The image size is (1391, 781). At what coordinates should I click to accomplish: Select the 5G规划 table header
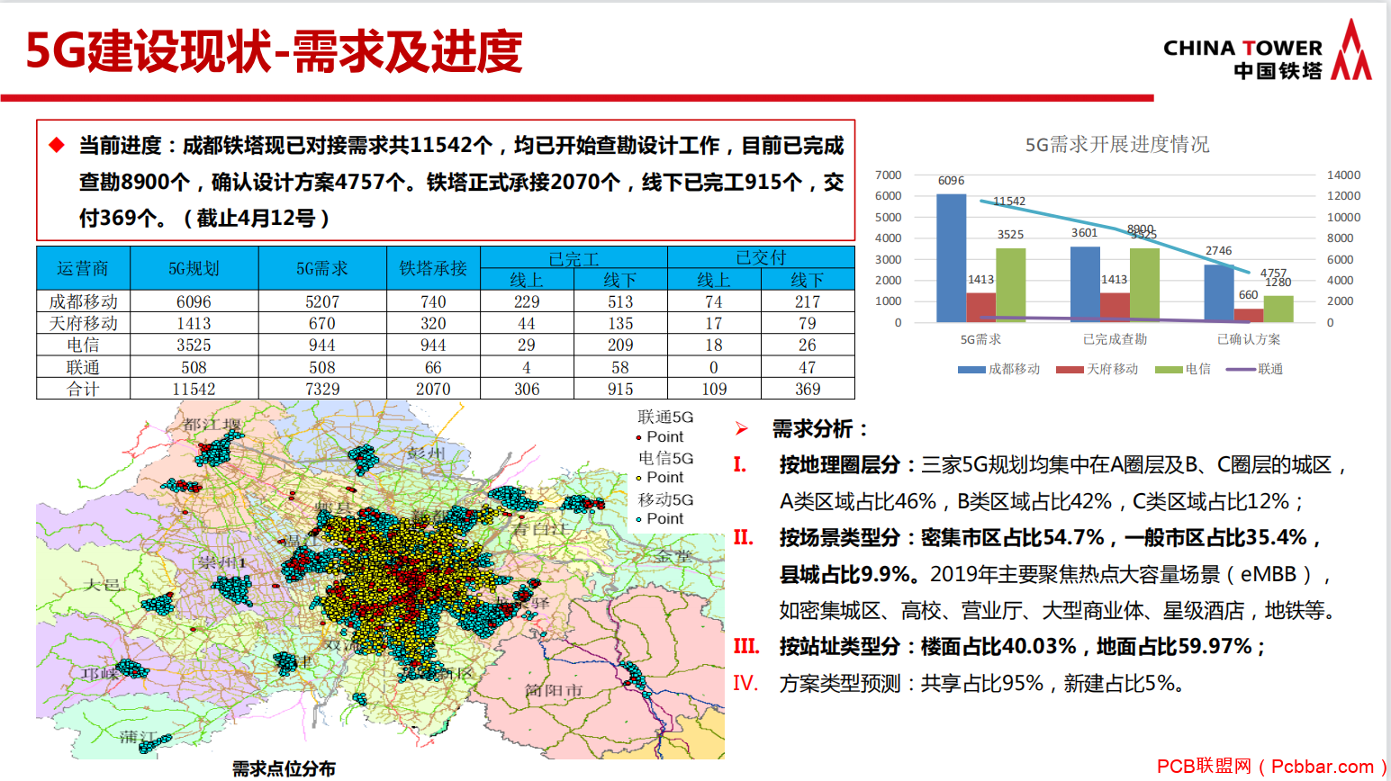(x=194, y=268)
